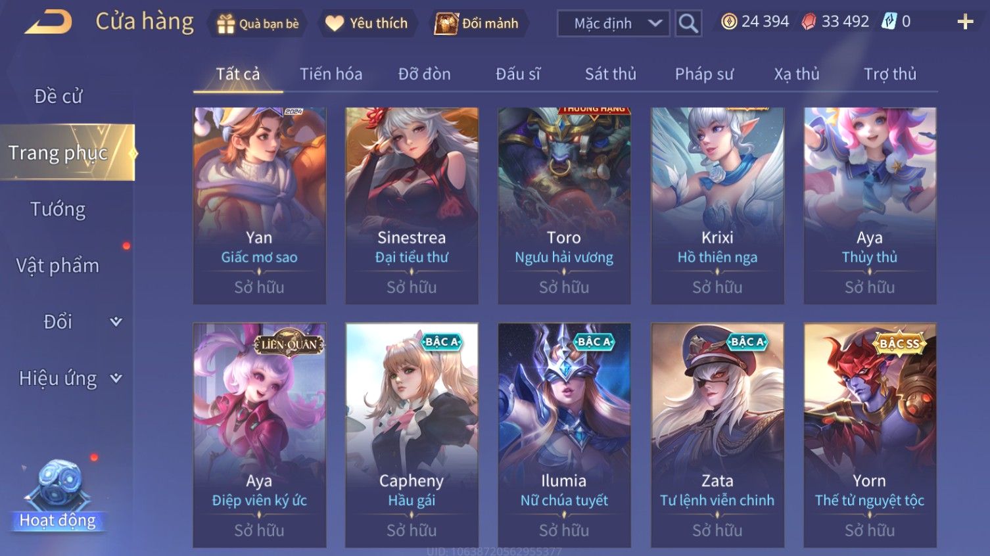Open Đổi mảnh fragment exchange icon
Image resolution: width=990 pixels, height=556 pixels.
click(x=446, y=24)
